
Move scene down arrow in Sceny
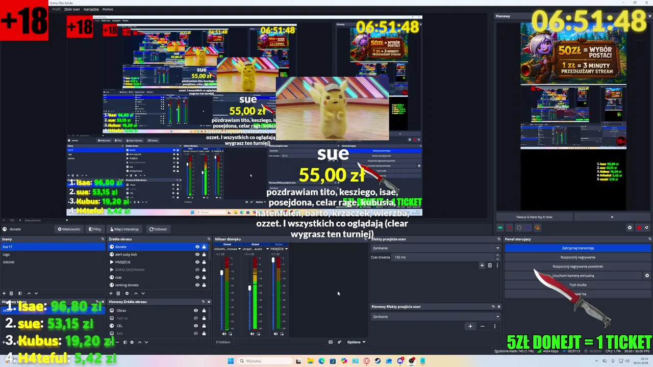click(x=36, y=293)
